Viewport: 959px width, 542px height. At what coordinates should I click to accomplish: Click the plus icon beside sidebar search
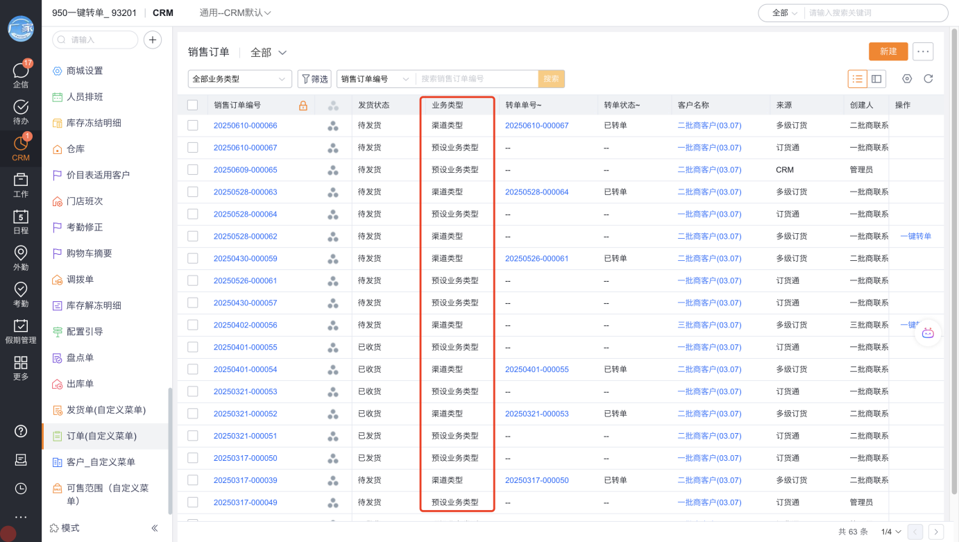[153, 40]
